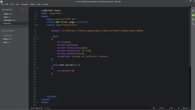Toggle INS insert mode in status bar

pyautogui.click(x=154, y=108)
